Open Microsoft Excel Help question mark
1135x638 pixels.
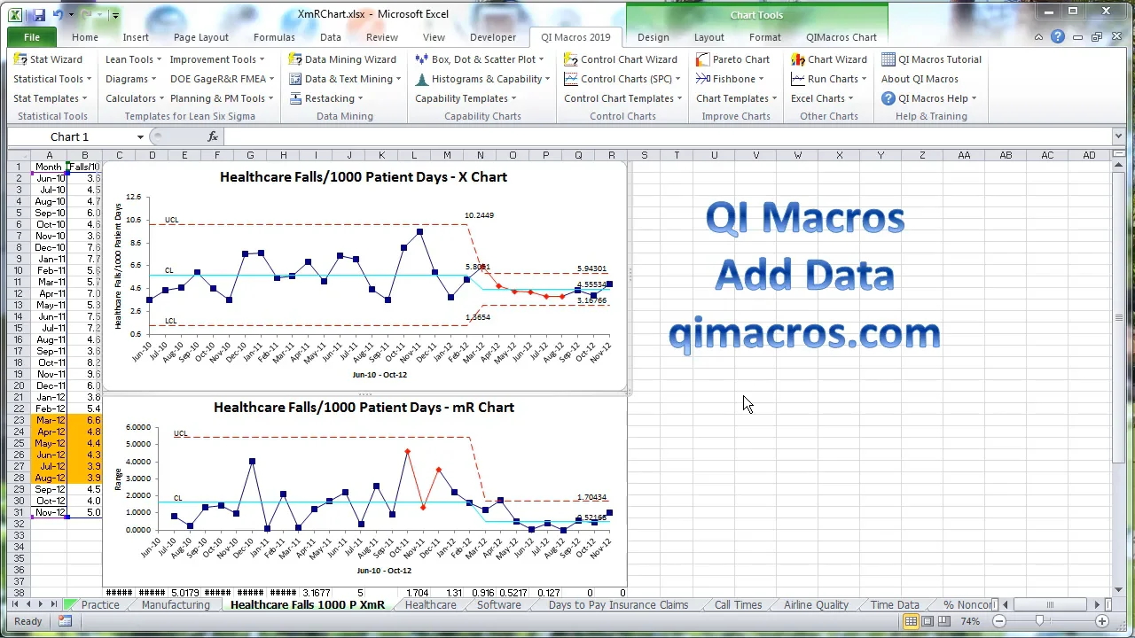(1058, 37)
